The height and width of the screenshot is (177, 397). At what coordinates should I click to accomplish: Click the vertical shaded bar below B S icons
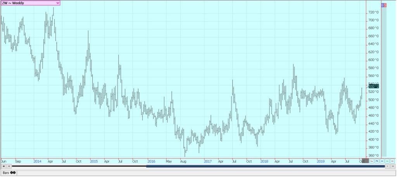pos(384,82)
